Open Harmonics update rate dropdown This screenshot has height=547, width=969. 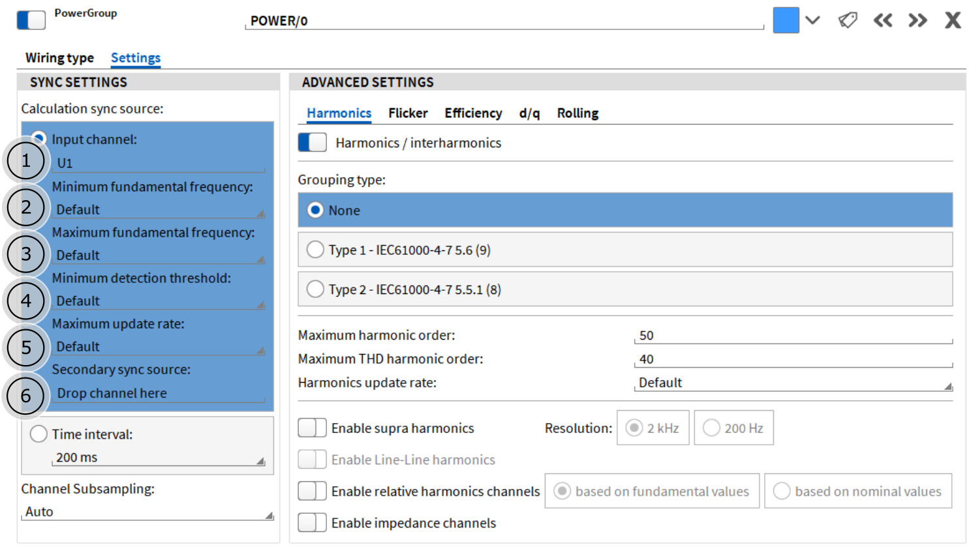(793, 383)
